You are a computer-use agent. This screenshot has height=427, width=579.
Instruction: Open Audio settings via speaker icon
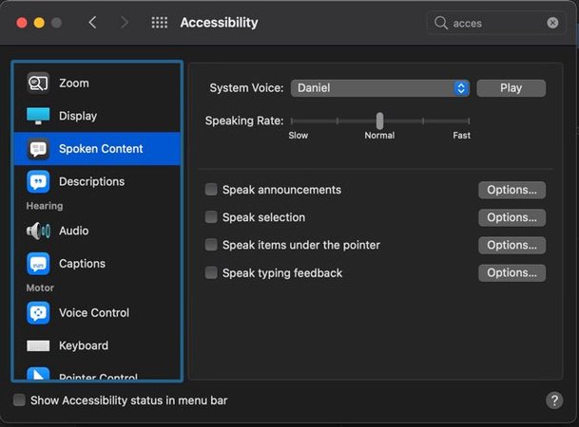click(x=38, y=231)
